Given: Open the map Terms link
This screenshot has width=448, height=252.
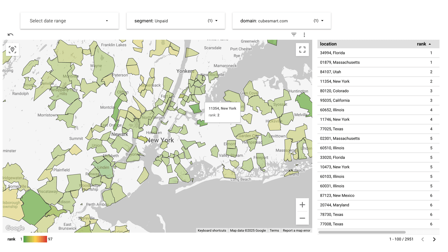Looking at the screenshot, I should [274, 230].
